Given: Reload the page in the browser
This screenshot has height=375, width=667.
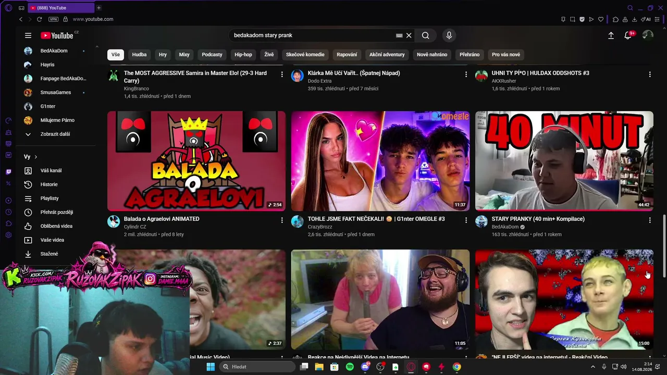Looking at the screenshot, I should click(x=39, y=19).
